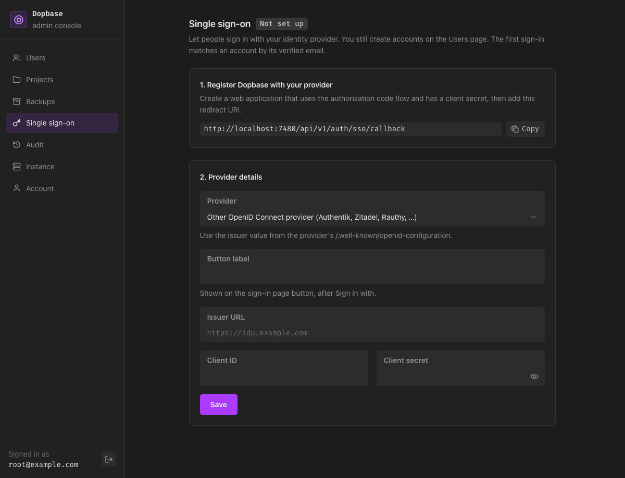
Task: Click the sign out icon button
Action: pos(109,459)
